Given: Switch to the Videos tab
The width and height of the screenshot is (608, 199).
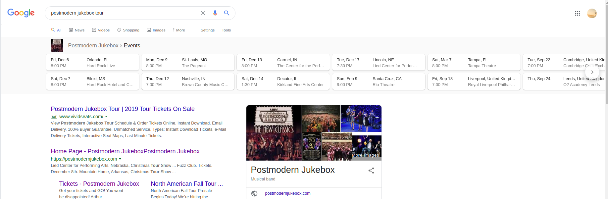Looking at the screenshot, I should tap(101, 30).
